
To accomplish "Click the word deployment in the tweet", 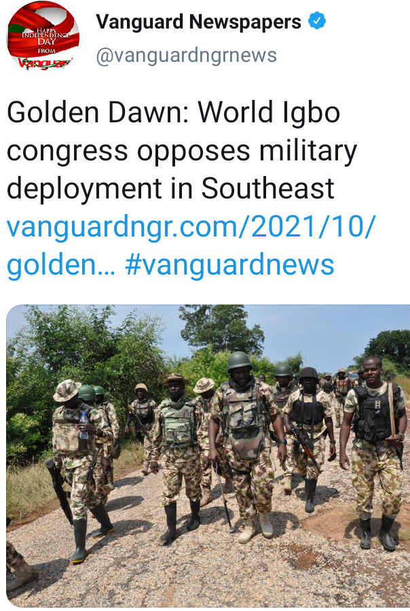I will (x=84, y=190).
